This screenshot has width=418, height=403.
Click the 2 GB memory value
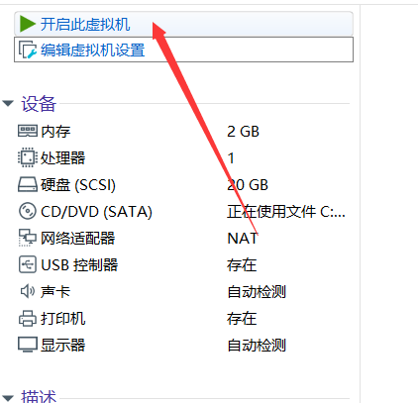click(243, 132)
